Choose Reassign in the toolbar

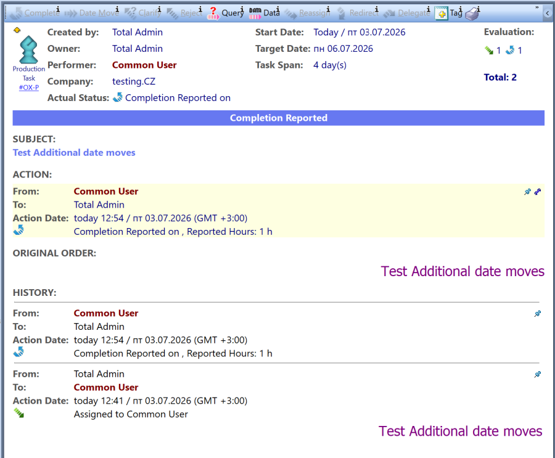pos(307,13)
